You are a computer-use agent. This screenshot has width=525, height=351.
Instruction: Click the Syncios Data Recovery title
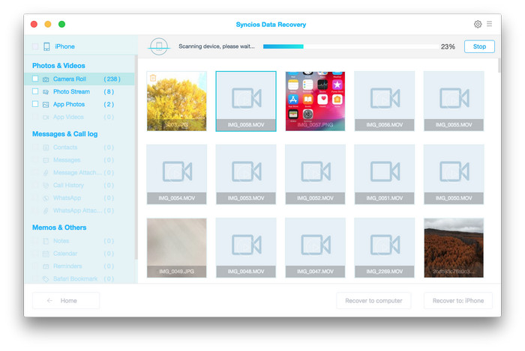coord(271,25)
